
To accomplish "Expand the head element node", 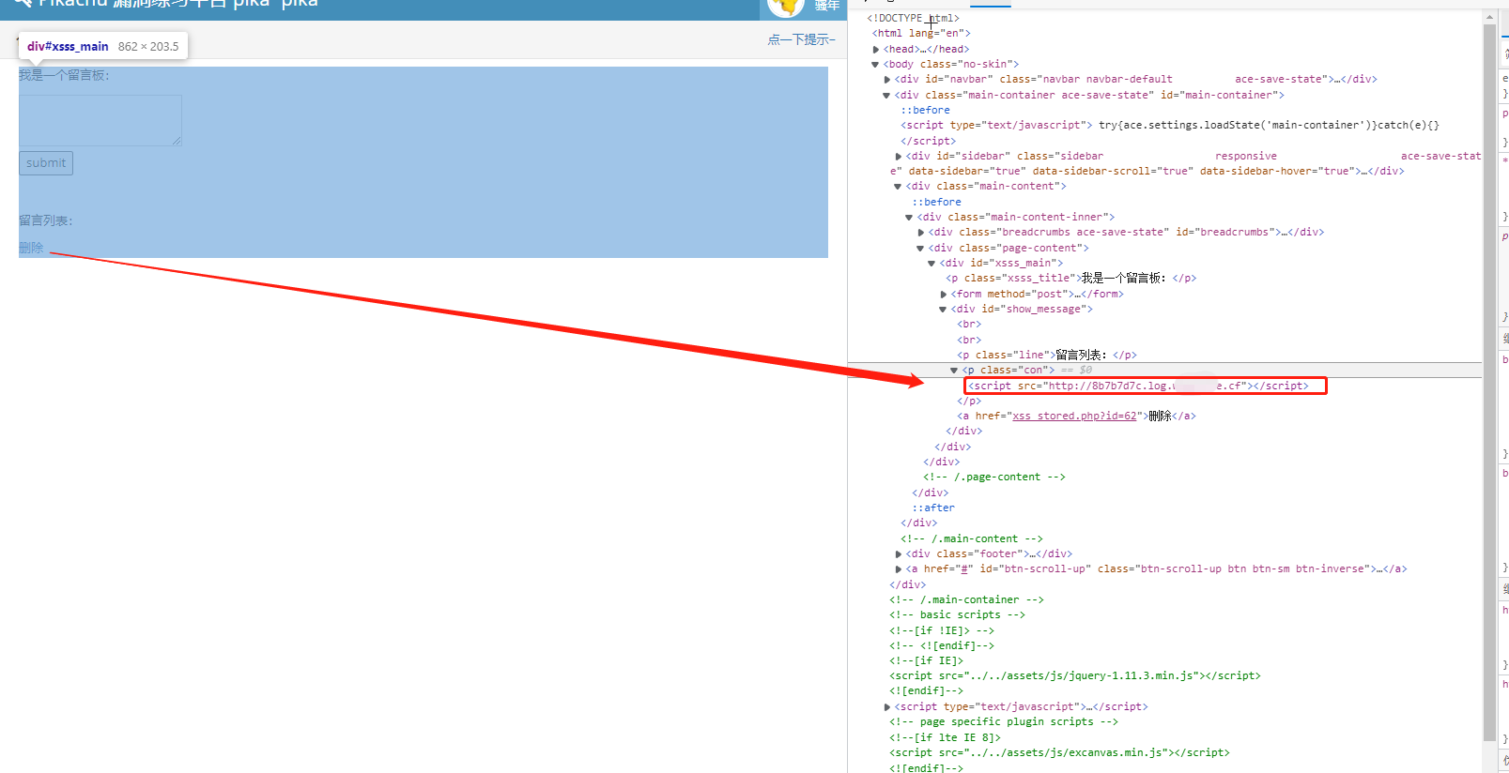I will coord(876,49).
